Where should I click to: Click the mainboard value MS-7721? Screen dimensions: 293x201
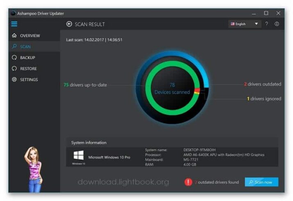click(x=191, y=160)
